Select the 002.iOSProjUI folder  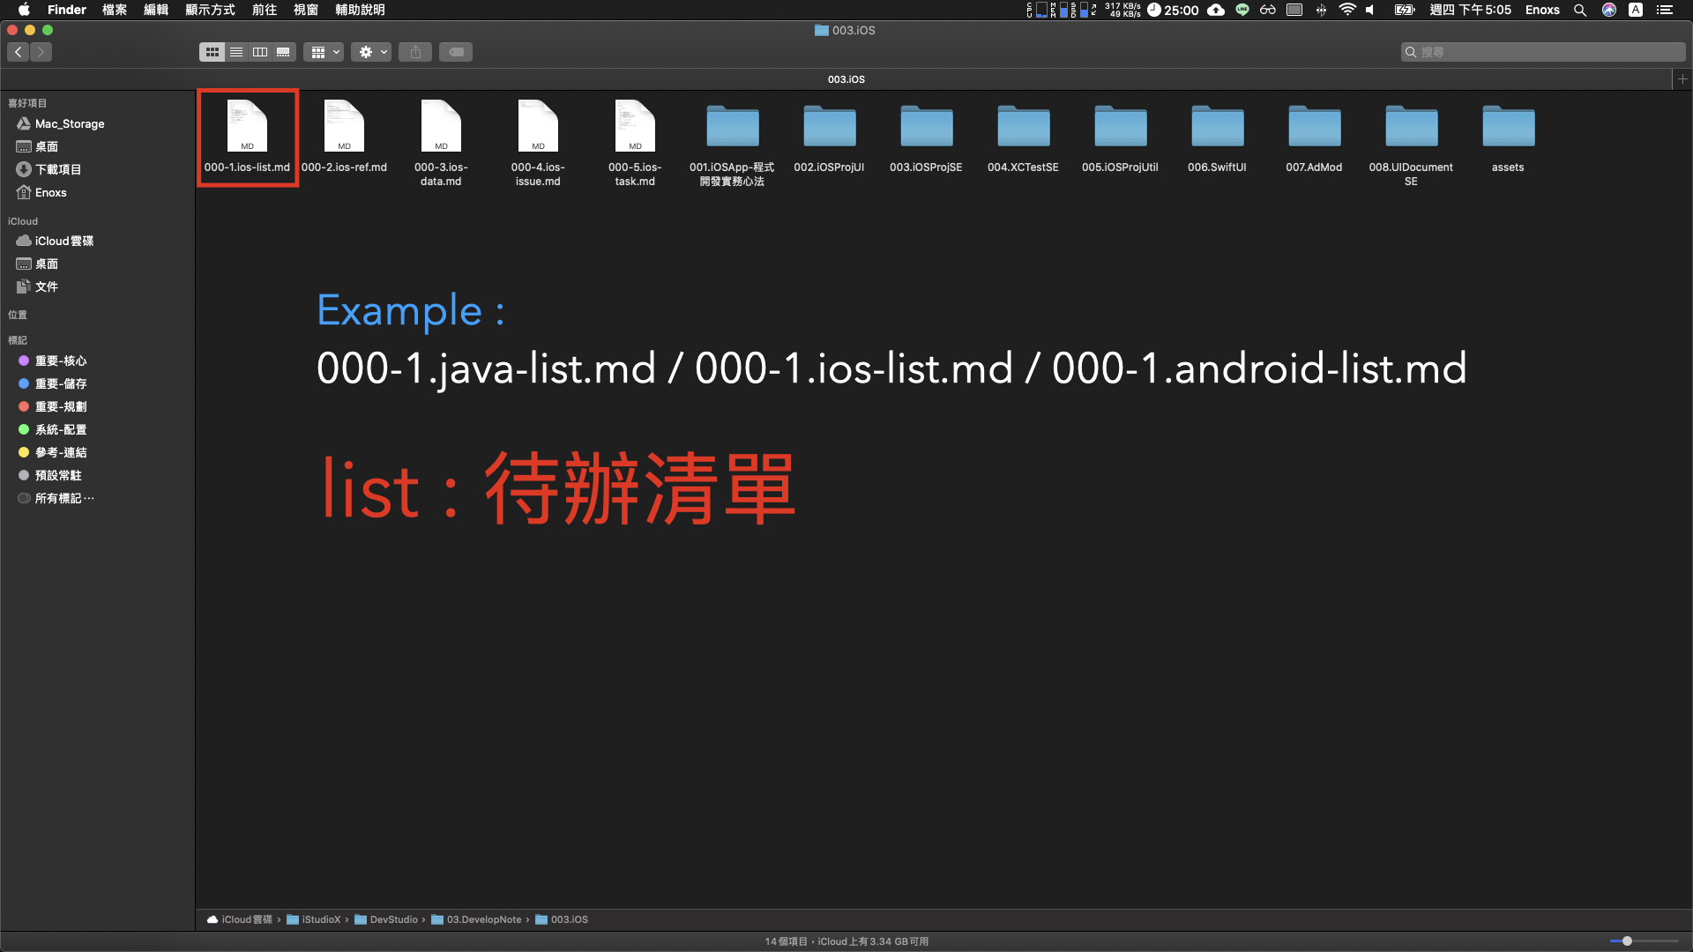pyautogui.click(x=829, y=138)
